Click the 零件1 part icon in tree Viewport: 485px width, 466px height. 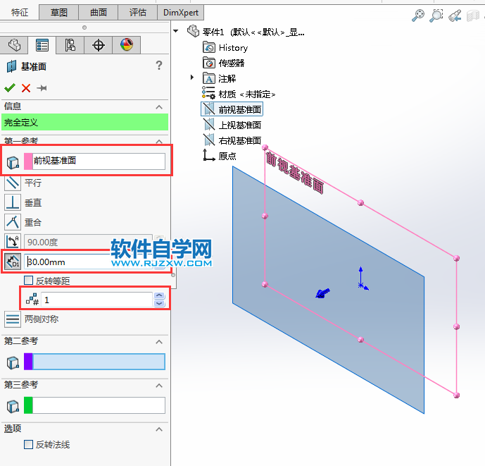[x=194, y=31]
